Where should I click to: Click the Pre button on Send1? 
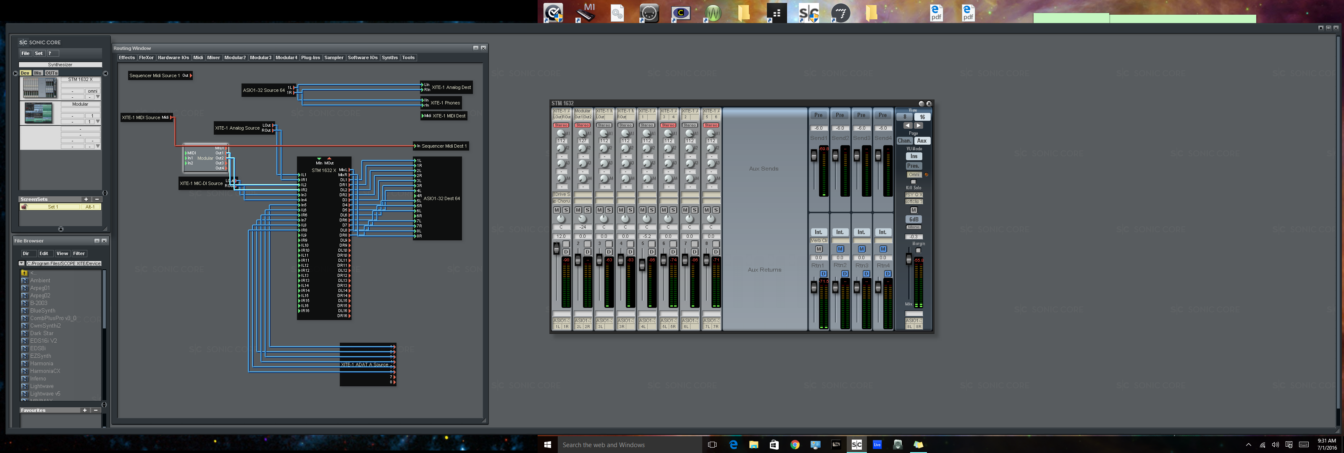click(x=819, y=115)
